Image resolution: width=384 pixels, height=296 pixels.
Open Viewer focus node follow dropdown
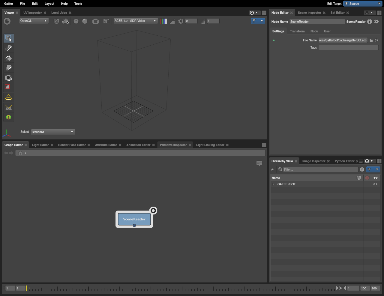click(253, 13)
